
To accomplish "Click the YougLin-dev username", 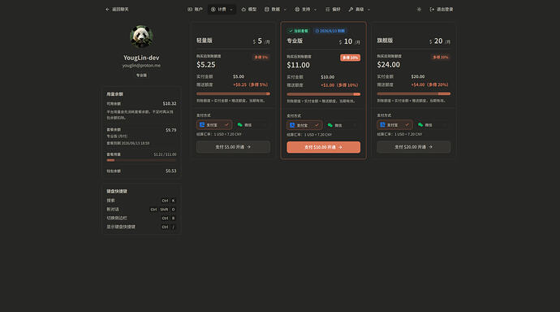I will (141, 58).
